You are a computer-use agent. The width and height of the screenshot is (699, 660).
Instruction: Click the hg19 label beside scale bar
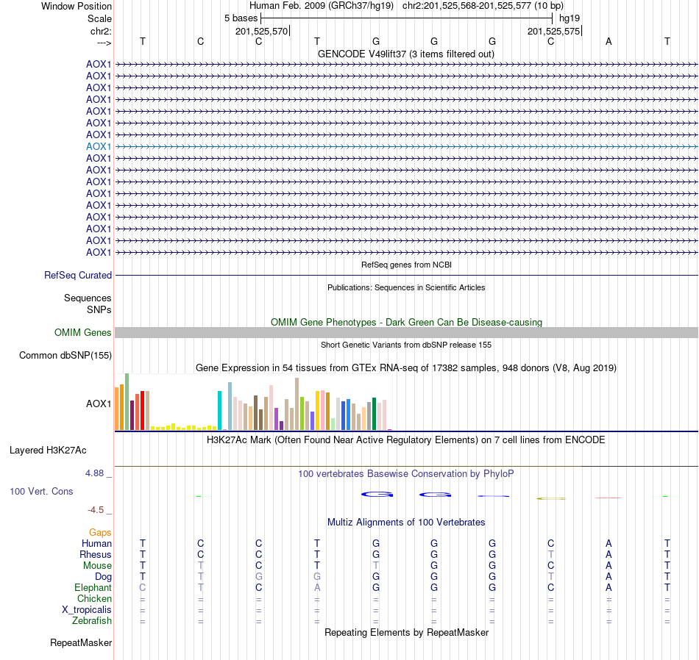click(570, 18)
